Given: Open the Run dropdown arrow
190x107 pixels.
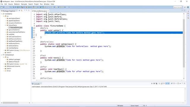Looking at the screenshot, I should pos(20,7).
